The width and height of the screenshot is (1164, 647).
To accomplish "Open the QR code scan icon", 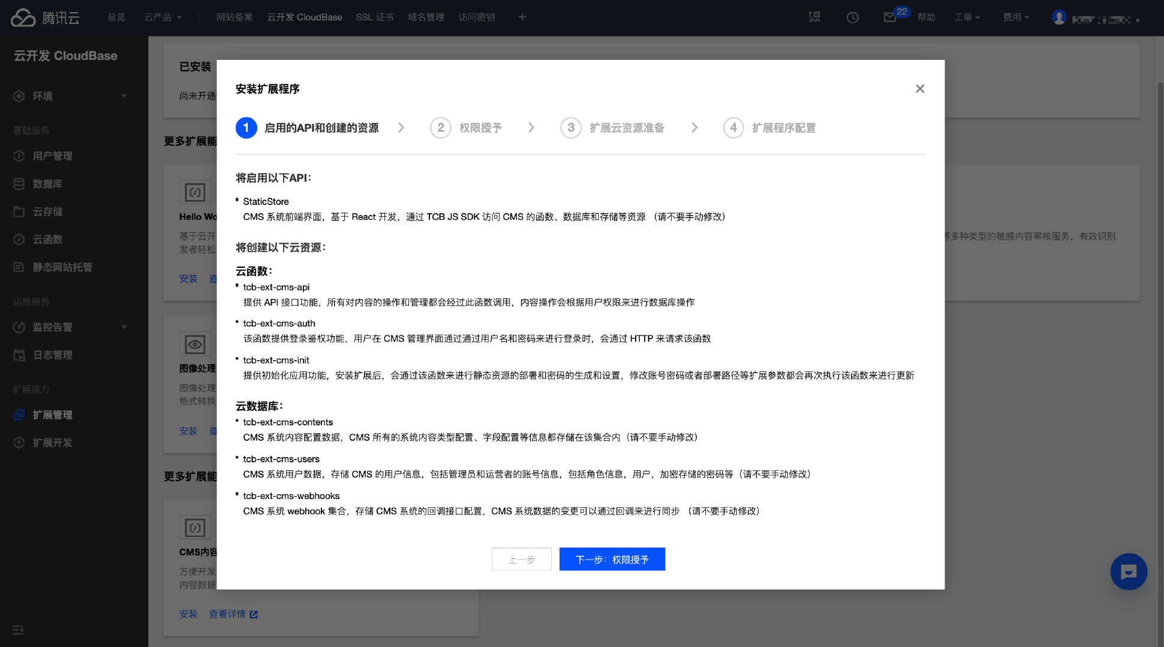I will pyautogui.click(x=814, y=17).
